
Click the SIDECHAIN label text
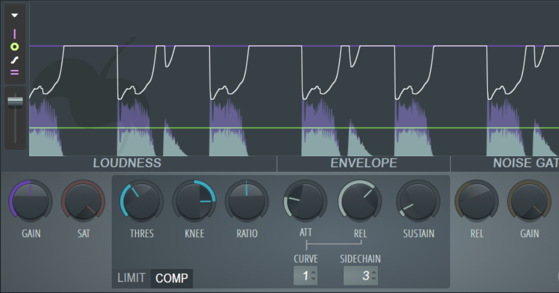coord(360,259)
